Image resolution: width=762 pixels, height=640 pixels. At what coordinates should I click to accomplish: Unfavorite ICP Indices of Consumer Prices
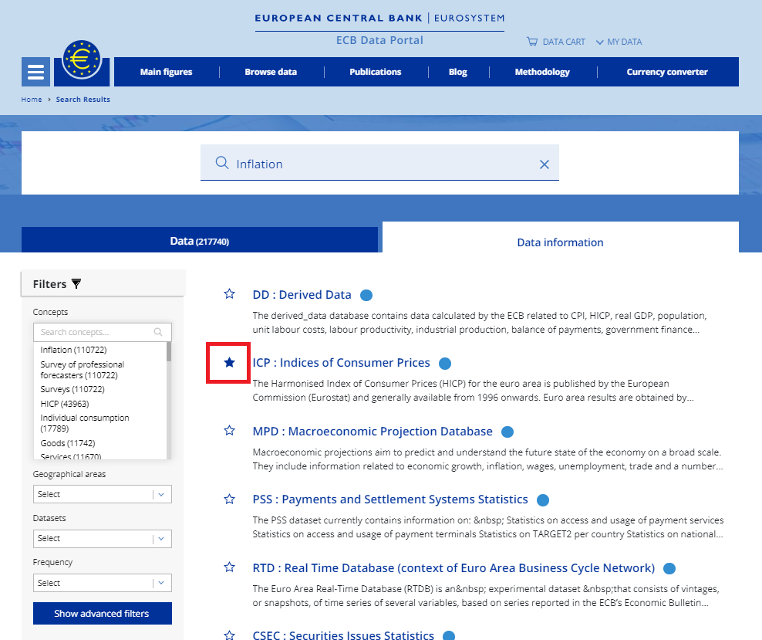coord(229,362)
